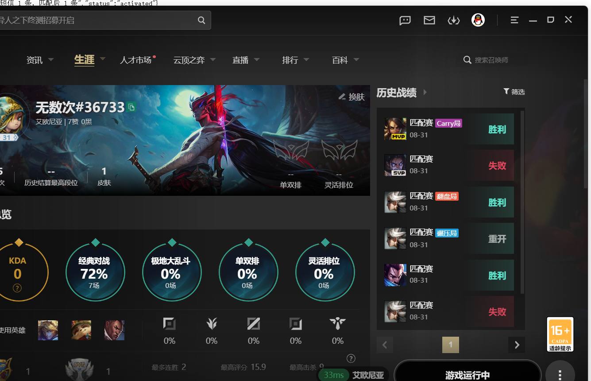The image size is (591, 381).
Task: Expand 历史战绩 with the arrow
Action: point(425,92)
